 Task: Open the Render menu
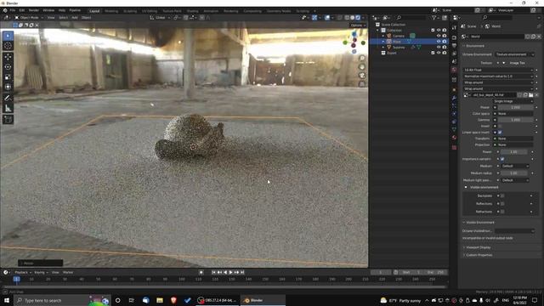coord(34,10)
